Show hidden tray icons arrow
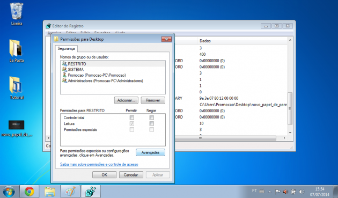 (270, 192)
